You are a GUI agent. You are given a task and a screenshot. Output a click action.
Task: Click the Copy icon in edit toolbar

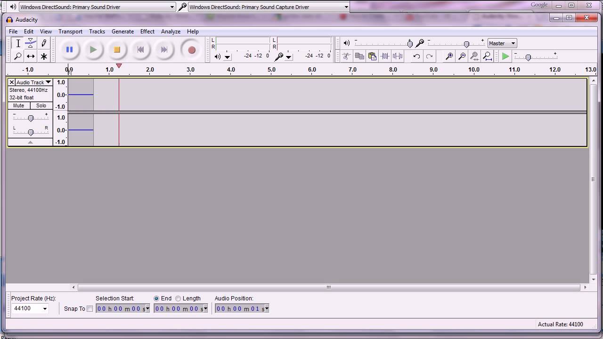(359, 56)
